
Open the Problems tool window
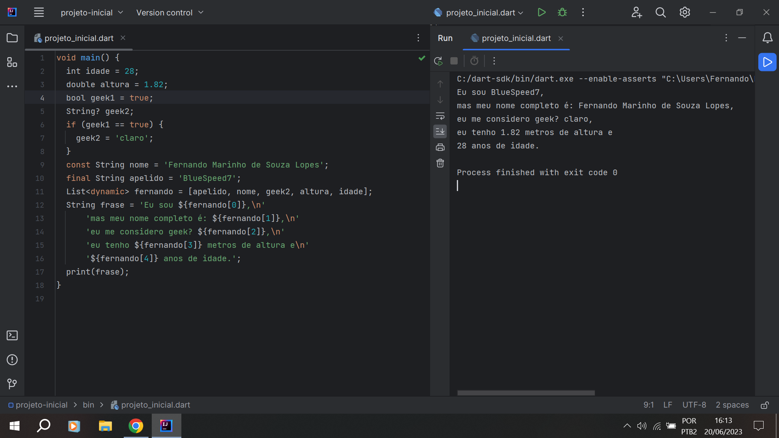[12, 360]
